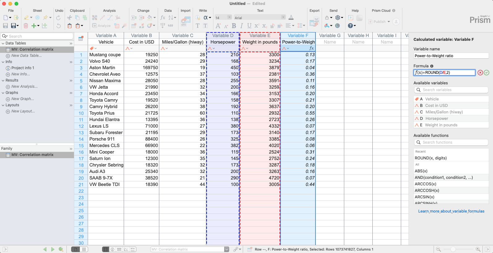Select MV: Correlation matrix in navigator

(32, 49)
